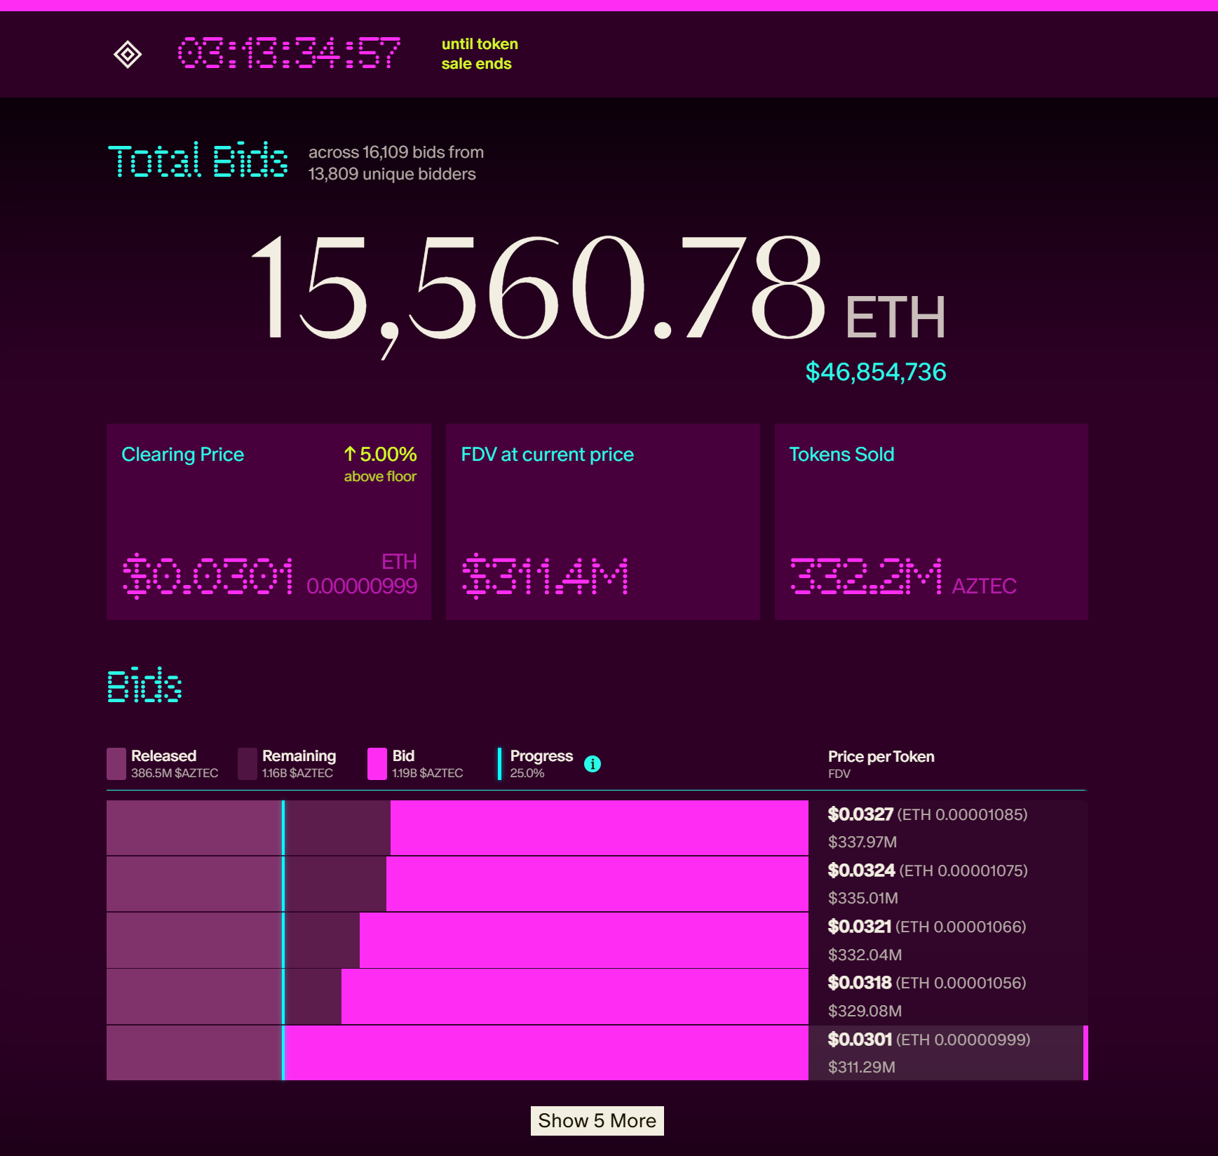Click the Released legend color swatch
The width and height of the screenshot is (1218, 1156).
(x=116, y=764)
